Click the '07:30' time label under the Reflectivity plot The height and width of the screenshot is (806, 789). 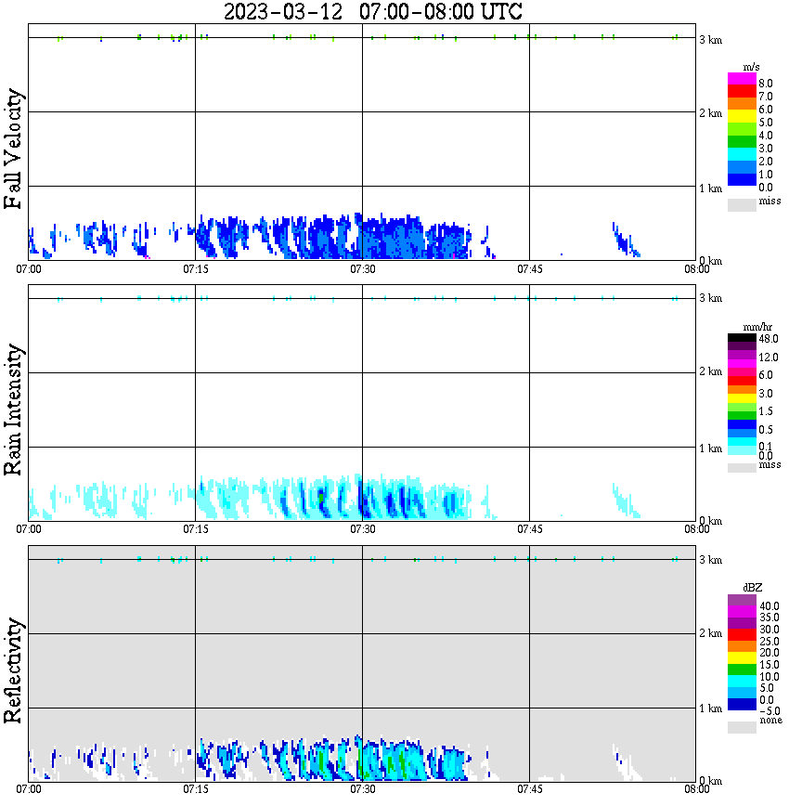[362, 789]
